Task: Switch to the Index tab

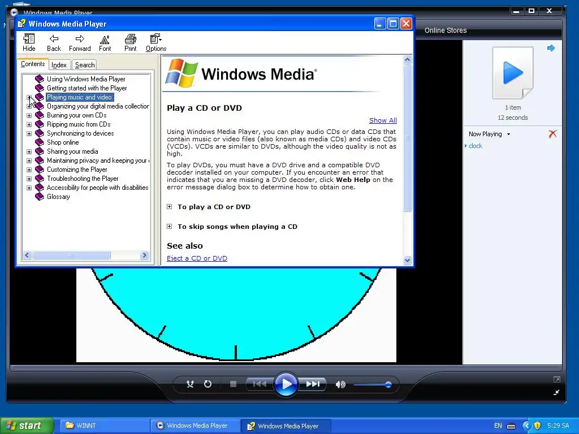Action: click(x=59, y=65)
